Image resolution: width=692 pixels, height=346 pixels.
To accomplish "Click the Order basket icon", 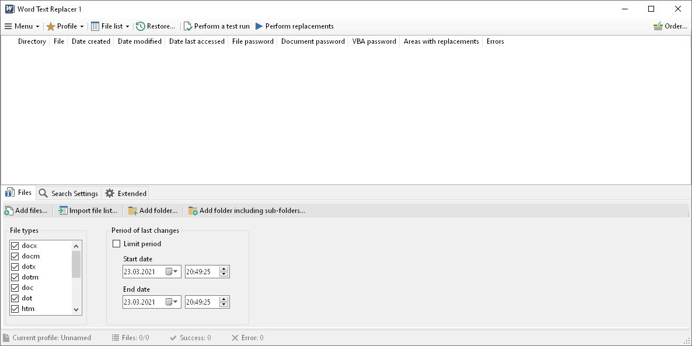I will pos(658,26).
